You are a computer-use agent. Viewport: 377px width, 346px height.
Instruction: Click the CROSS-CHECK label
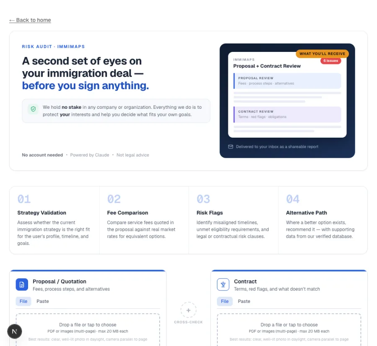(x=188, y=322)
